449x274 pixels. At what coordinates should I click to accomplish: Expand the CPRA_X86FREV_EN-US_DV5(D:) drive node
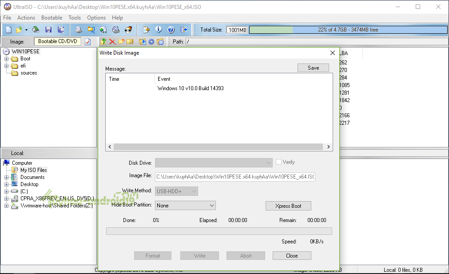pyautogui.click(x=6, y=199)
